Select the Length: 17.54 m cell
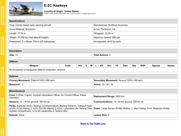This screenshot has width=181, height=136. coord(51,34)
